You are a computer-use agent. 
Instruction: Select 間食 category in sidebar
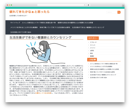click(91, 53)
